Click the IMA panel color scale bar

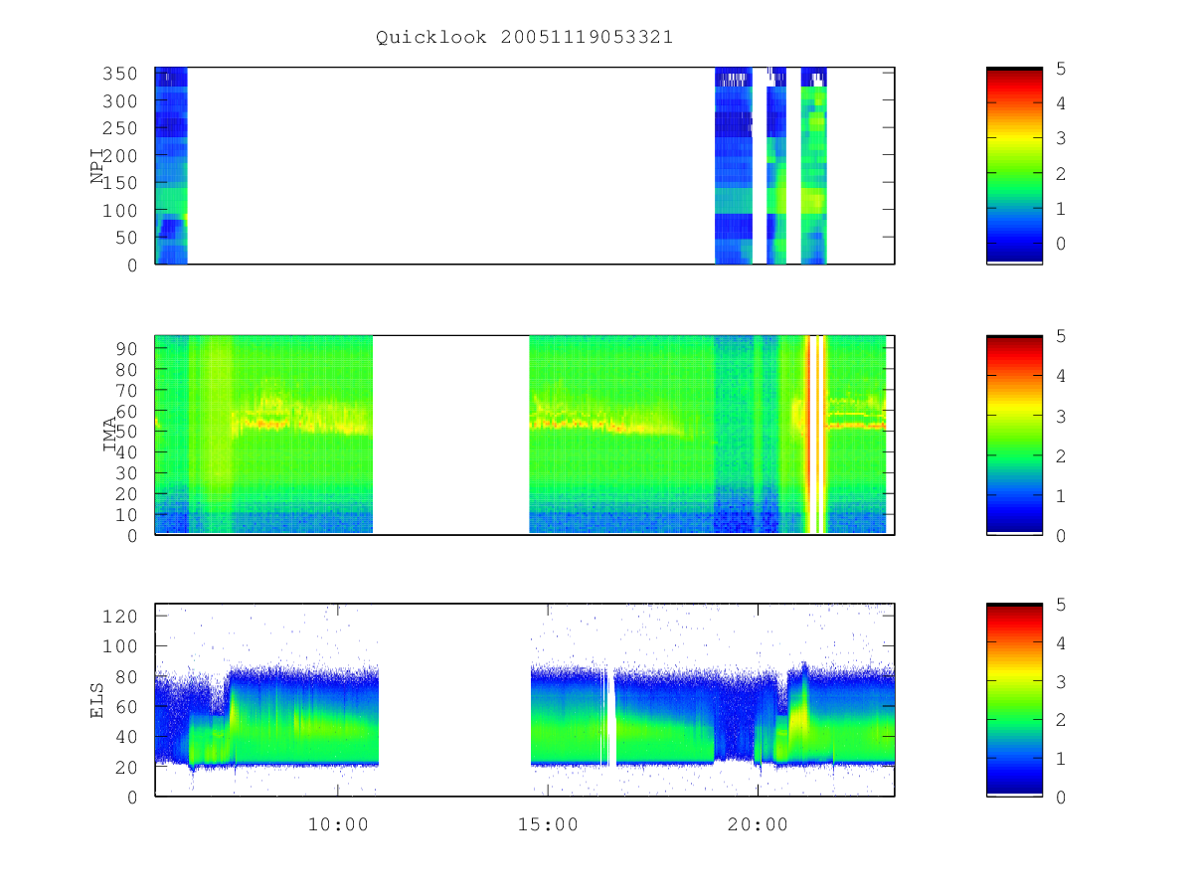point(1014,435)
